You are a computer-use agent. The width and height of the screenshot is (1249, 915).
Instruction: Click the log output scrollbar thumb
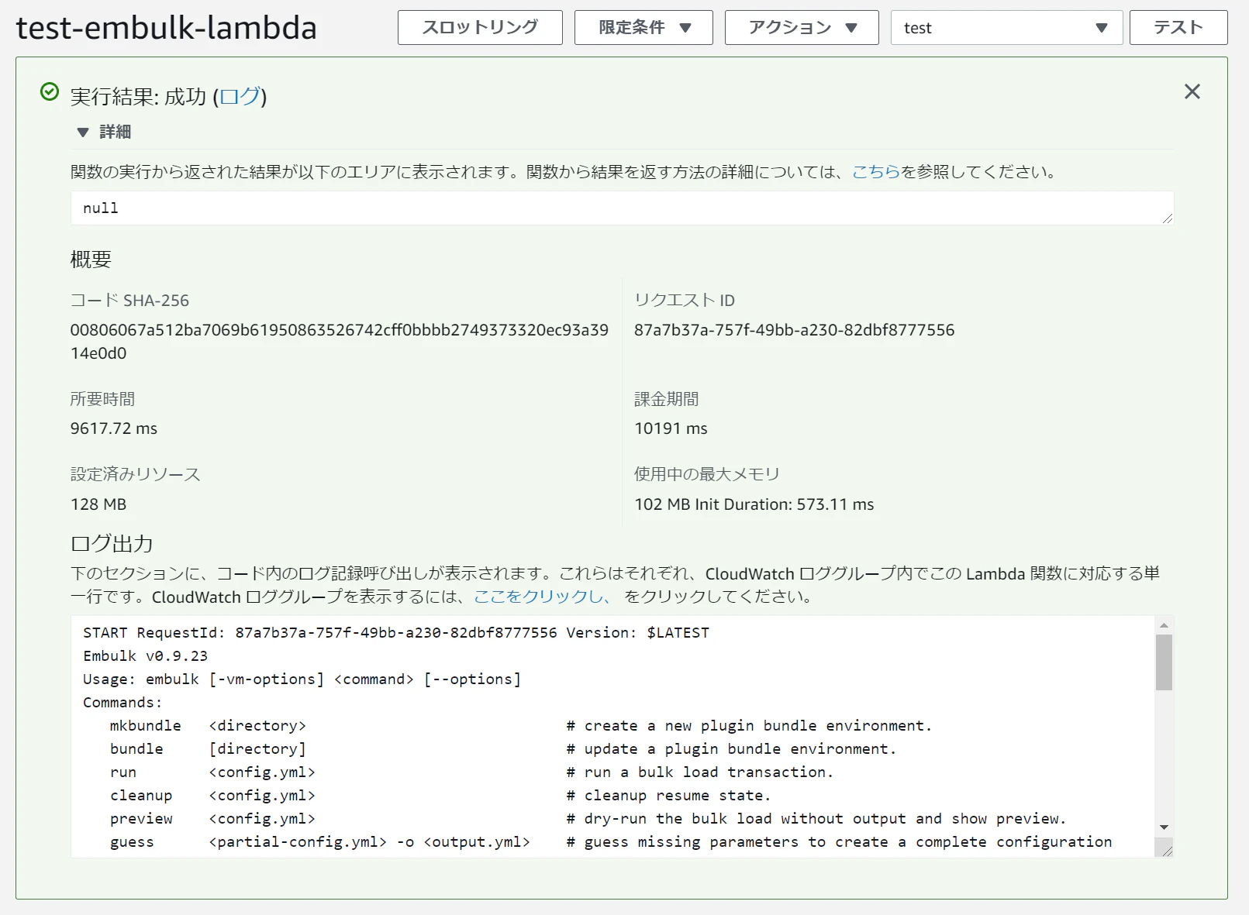[x=1164, y=662]
